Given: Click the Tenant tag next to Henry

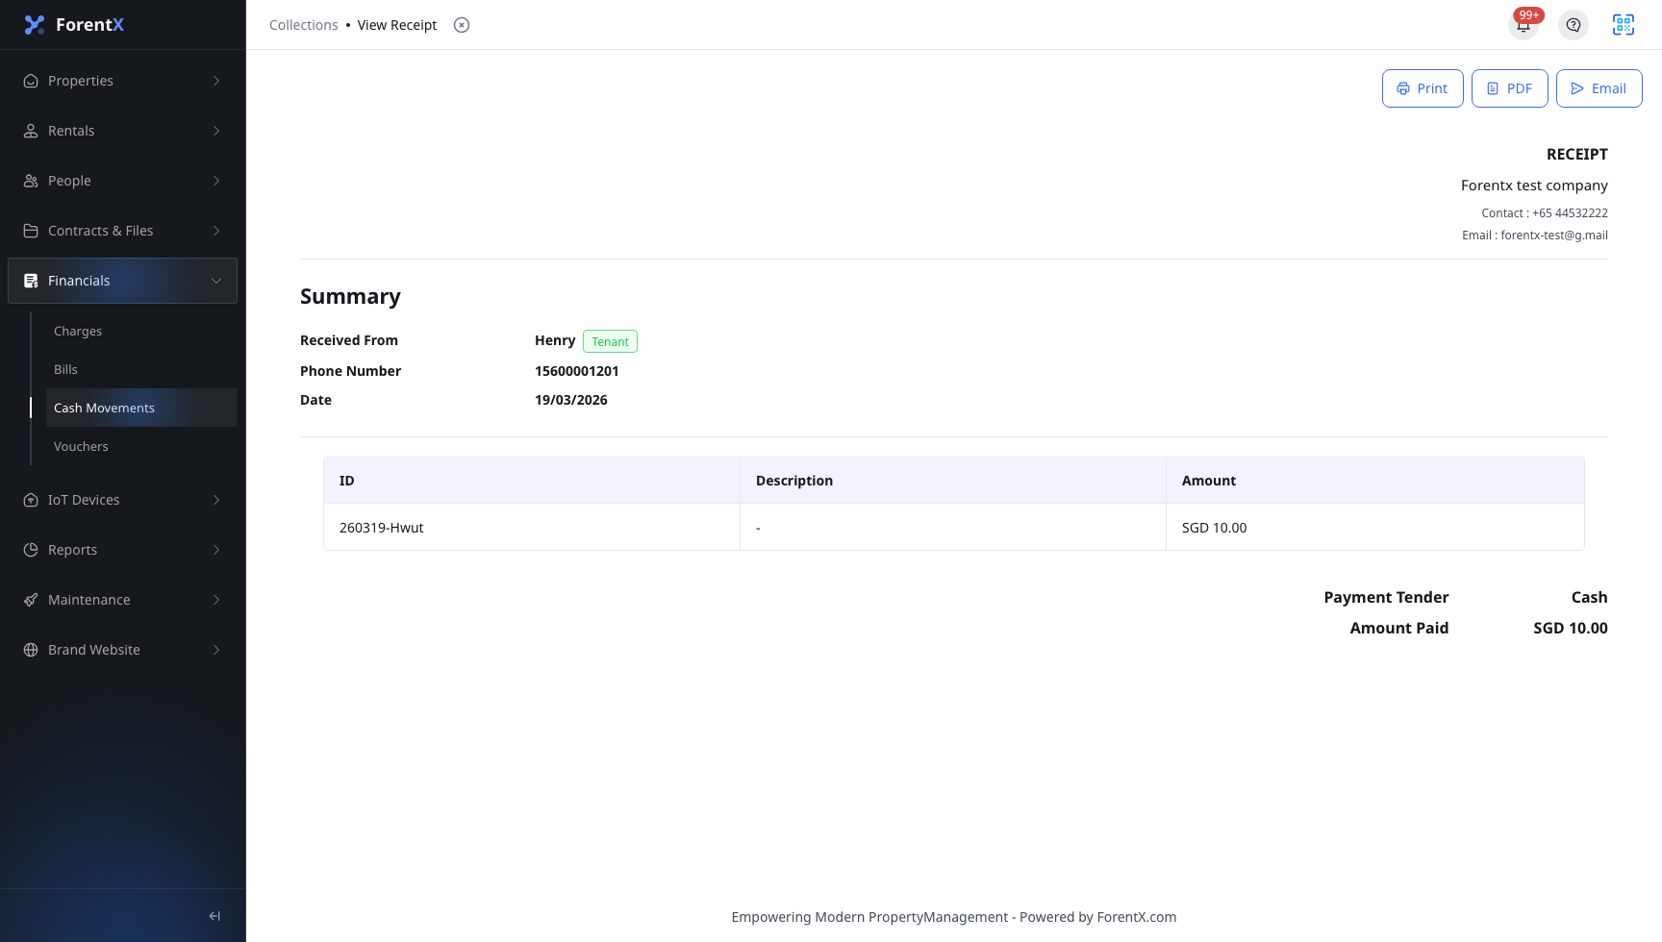Looking at the screenshot, I should [x=610, y=341].
